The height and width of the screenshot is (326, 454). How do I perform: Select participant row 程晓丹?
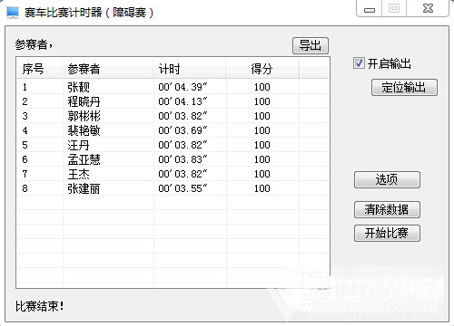(173, 101)
